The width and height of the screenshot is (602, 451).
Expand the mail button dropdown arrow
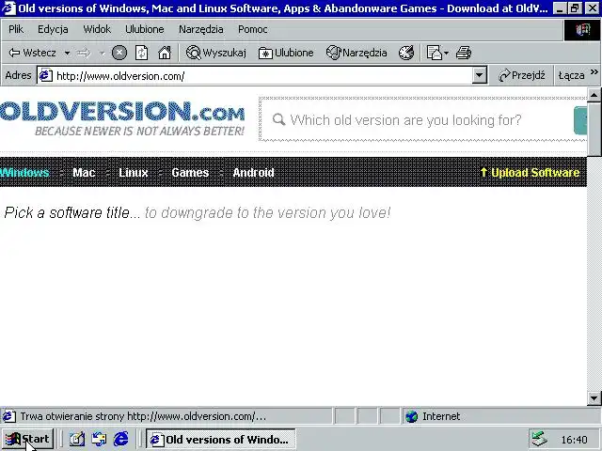click(446, 53)
